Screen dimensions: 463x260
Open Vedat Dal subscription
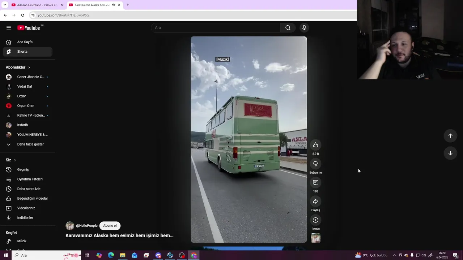click(27, 87)
